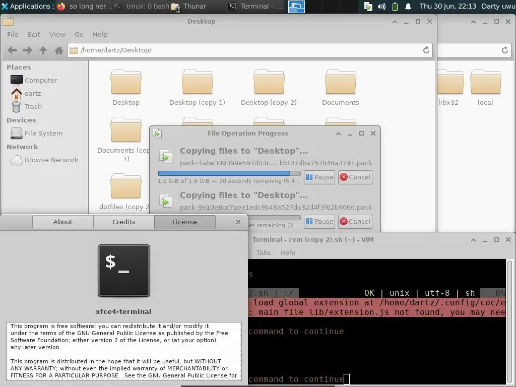516x387 pixels.
Task: Select Browse Network in the sidebar
Action: point(44,160)
